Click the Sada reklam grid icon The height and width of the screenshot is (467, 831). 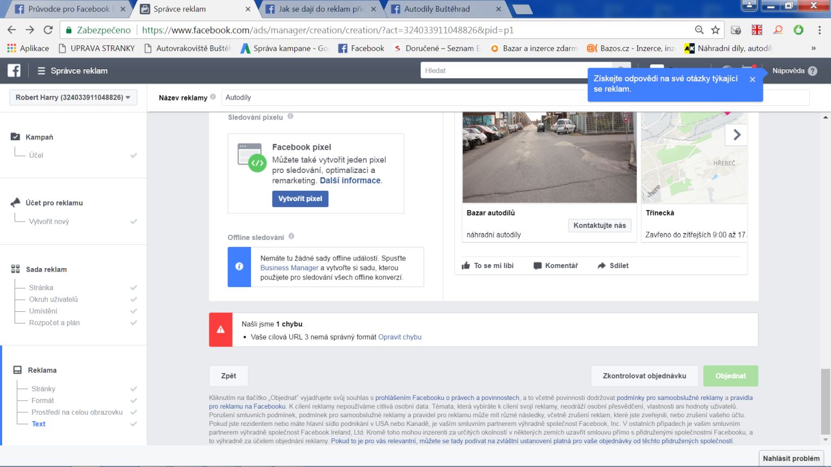pos(16,269)
